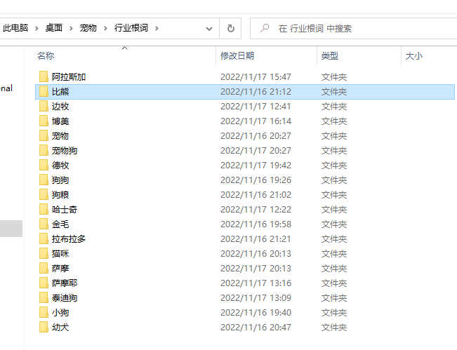The height and width of the screenshot is (350, 457).
Task: Click the 宠物狗 folder icon
Action: pos(44,151)
